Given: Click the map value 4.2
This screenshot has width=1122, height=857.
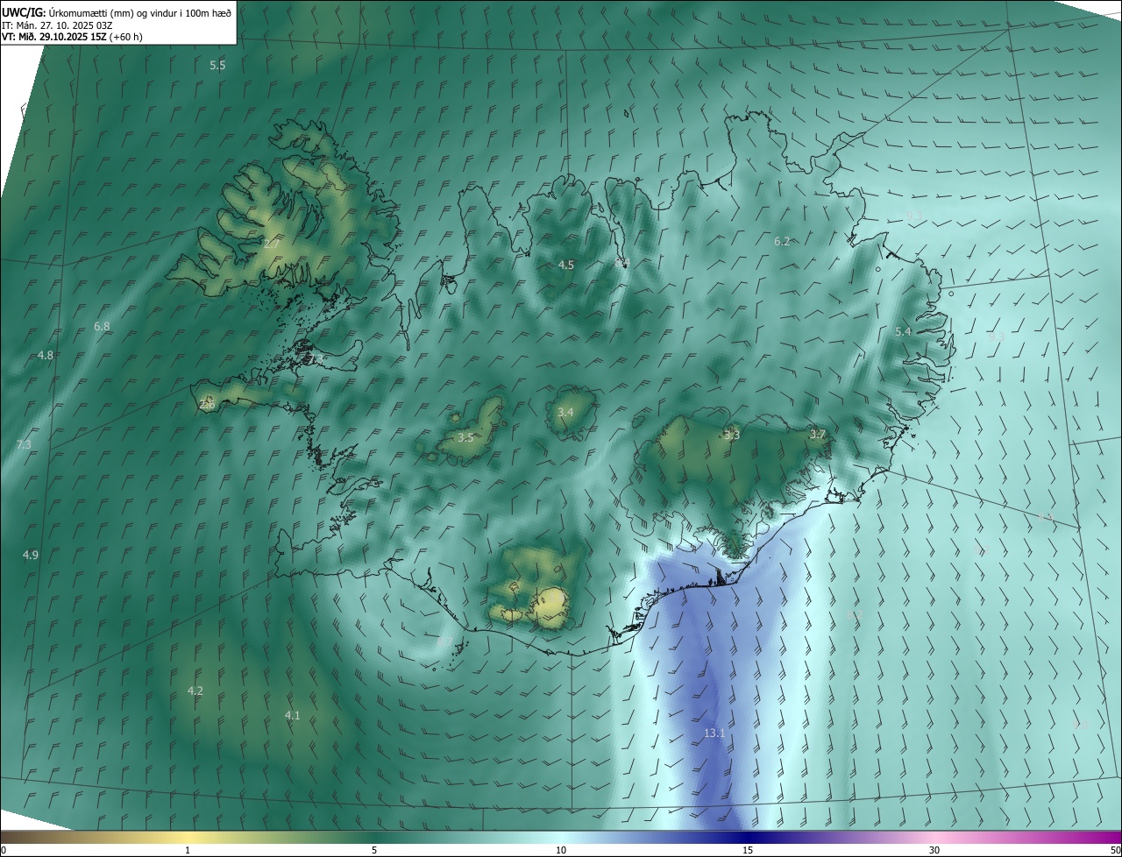Looking at the screenshot, I should pyautogui.click(x=195, y=691).
